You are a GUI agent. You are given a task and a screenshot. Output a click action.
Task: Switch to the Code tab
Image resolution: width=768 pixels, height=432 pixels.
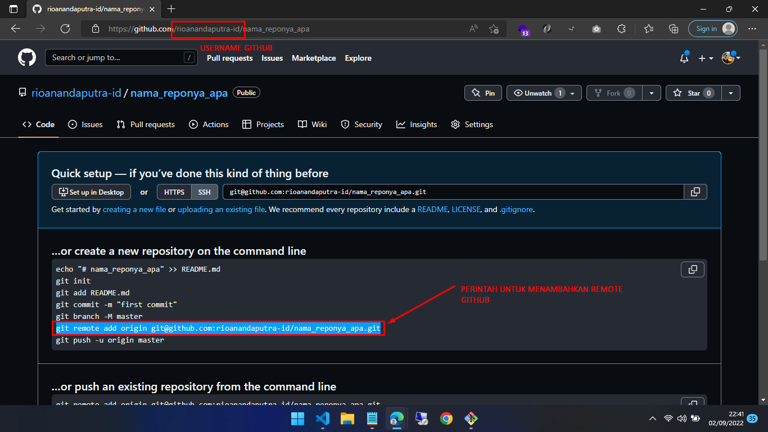pyautogui.click(x=39, y=124)
